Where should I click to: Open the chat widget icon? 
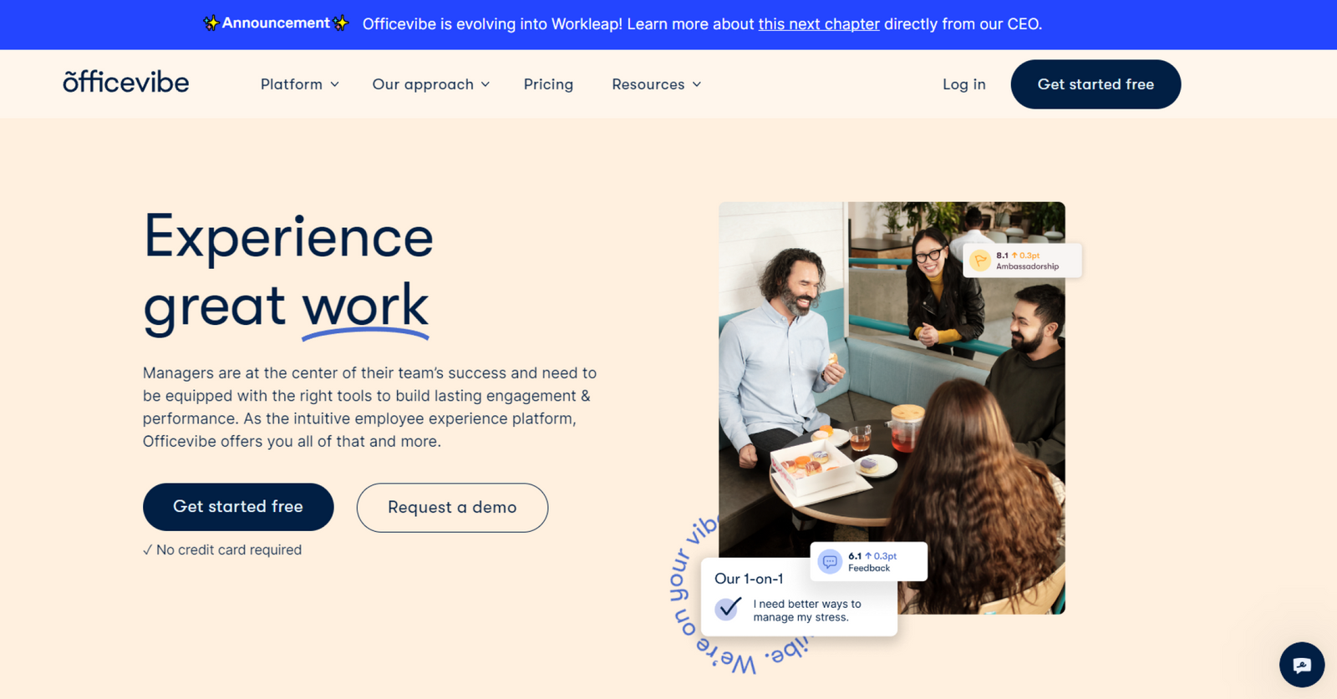coord(1301,665)
